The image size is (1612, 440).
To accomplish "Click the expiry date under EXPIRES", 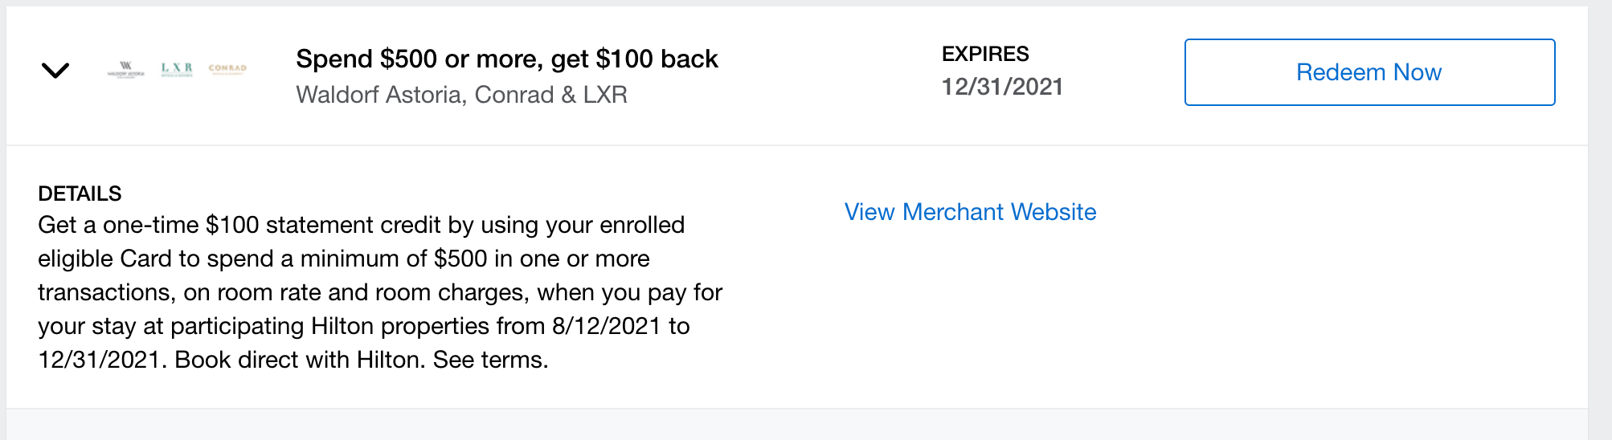I will tap(1002, 87).
